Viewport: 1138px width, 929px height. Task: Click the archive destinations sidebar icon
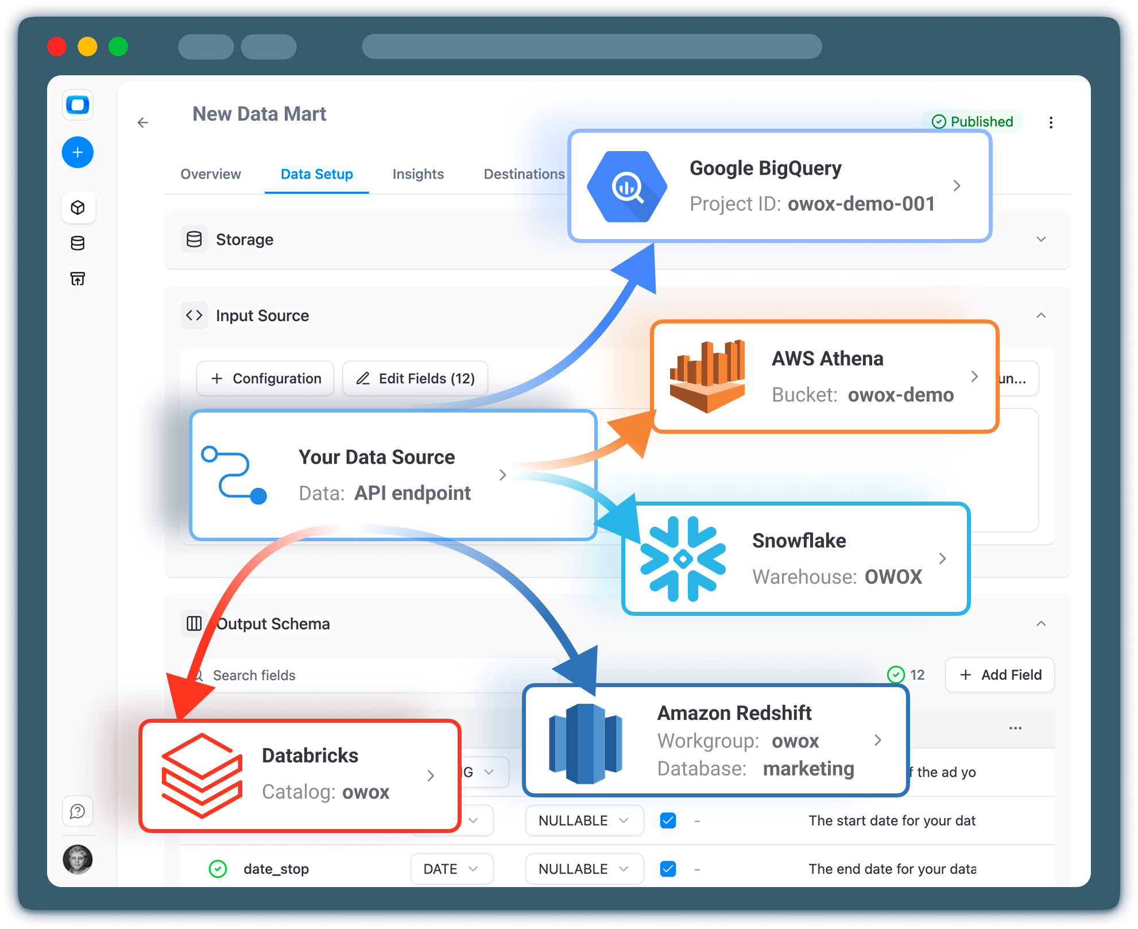pyautogui.click(x=78, y=279)
